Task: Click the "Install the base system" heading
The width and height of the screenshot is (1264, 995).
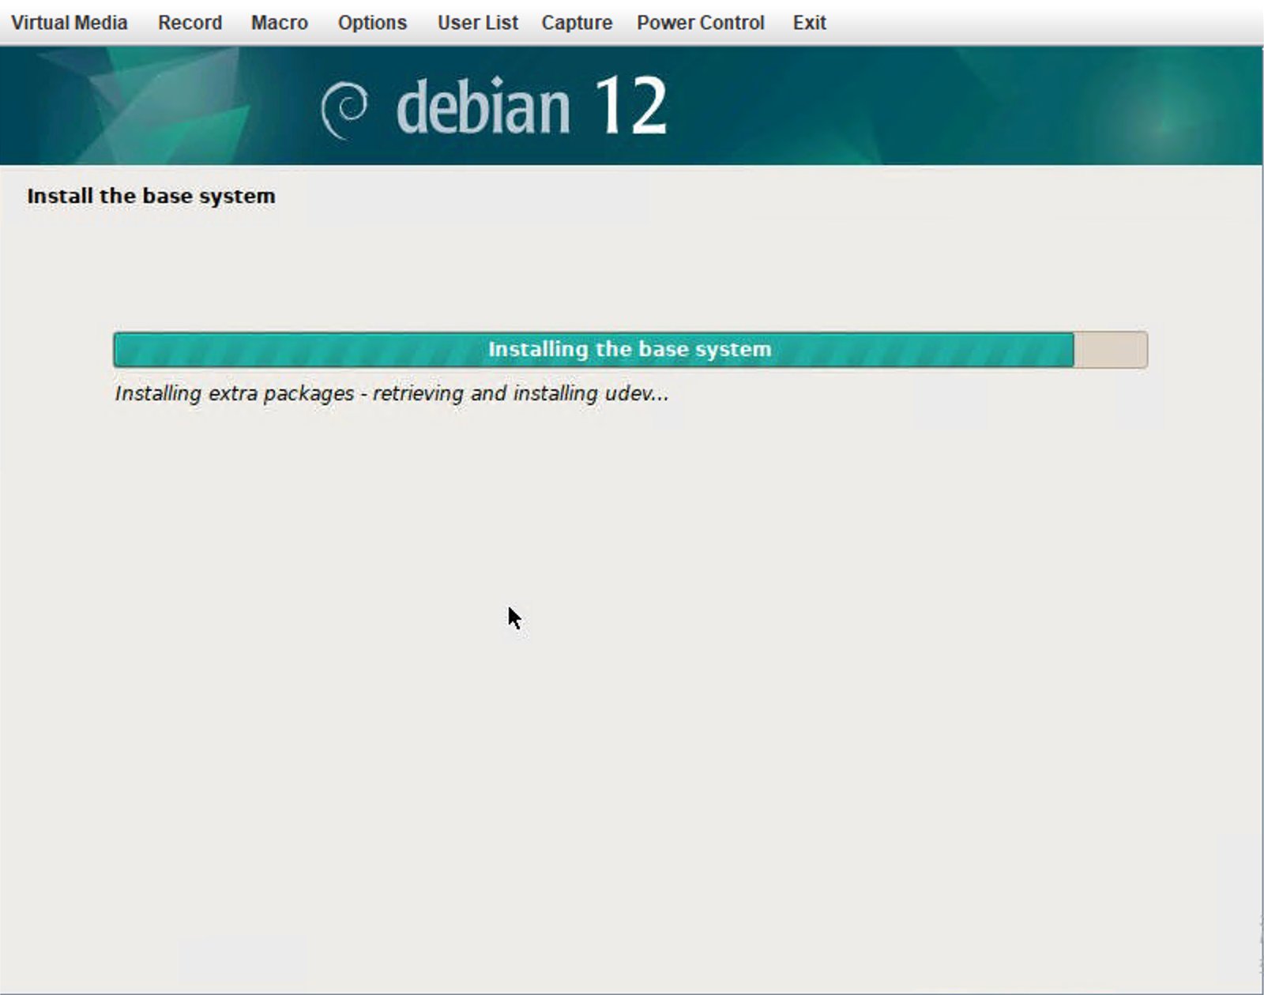Action: click(x=151, y=196)
